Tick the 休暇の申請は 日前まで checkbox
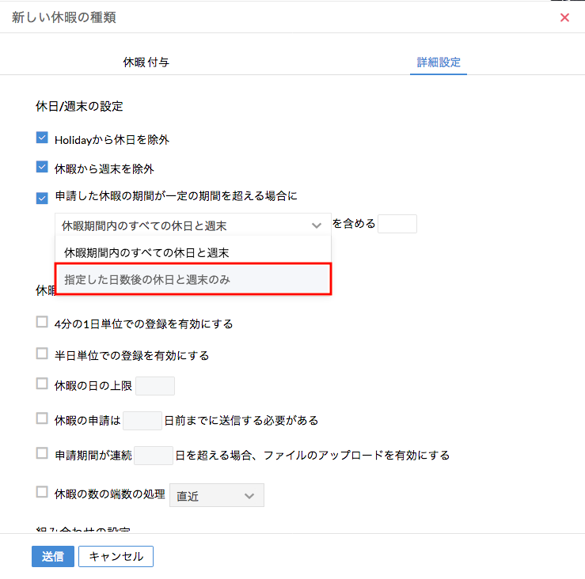The width and height of the screenshot is (585, 579). coord(43,419)
